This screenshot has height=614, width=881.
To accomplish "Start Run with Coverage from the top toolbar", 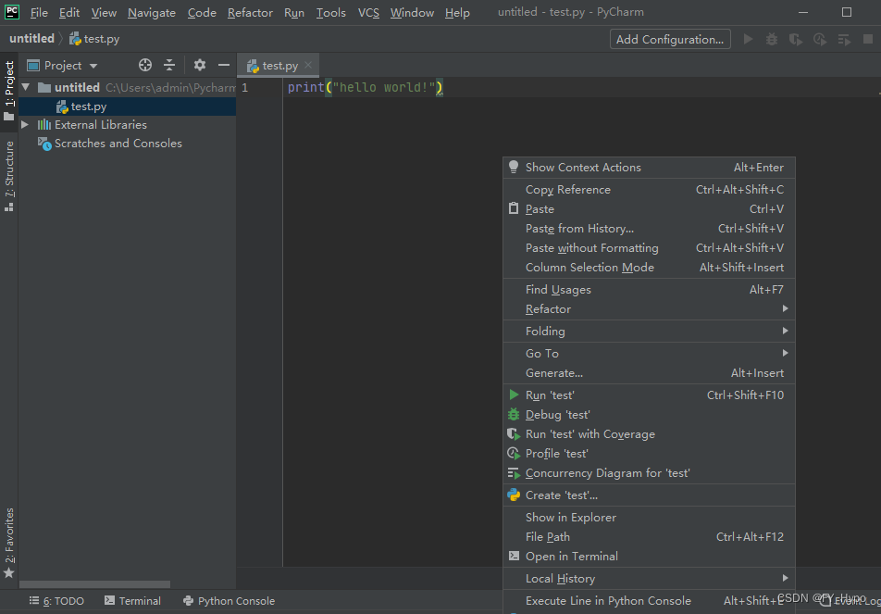I will click(x=794, y=39).
